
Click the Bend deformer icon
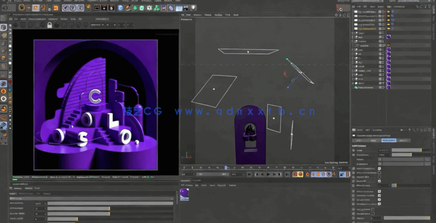coord(170,8)
